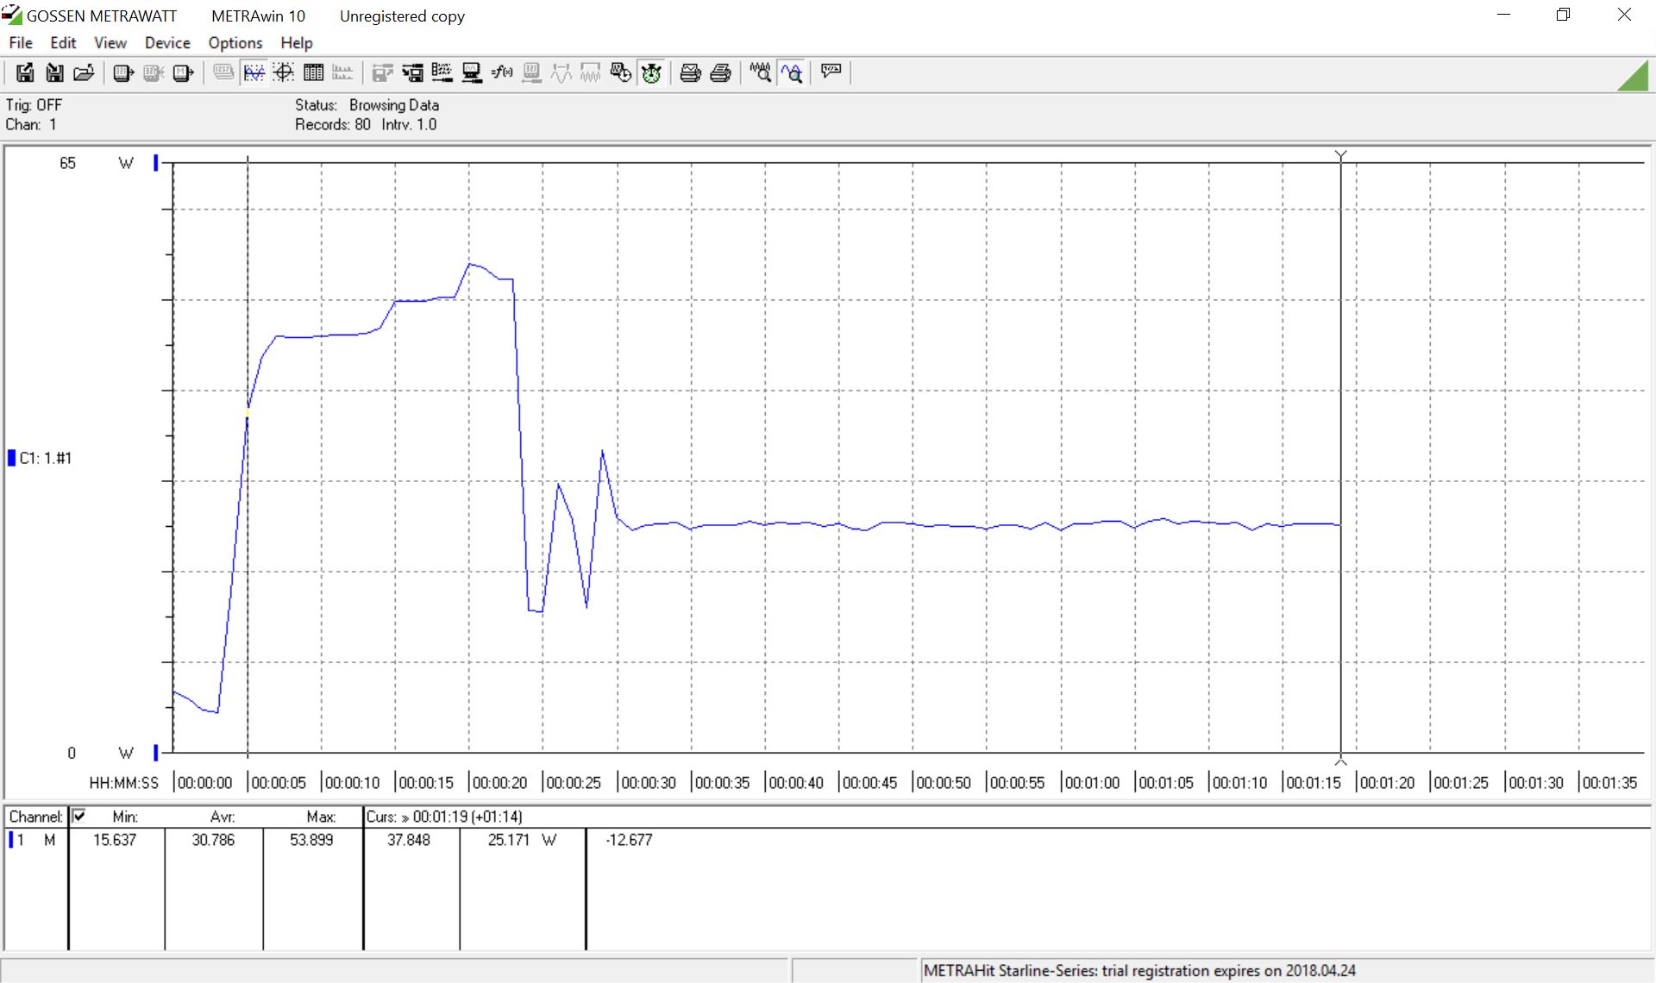Click the rightmost printer icon
The image size is (1656, 983).
tap(720, 73)
